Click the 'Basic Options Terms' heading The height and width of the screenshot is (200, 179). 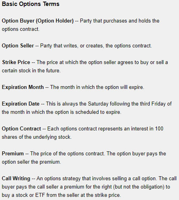pos(30,4)
